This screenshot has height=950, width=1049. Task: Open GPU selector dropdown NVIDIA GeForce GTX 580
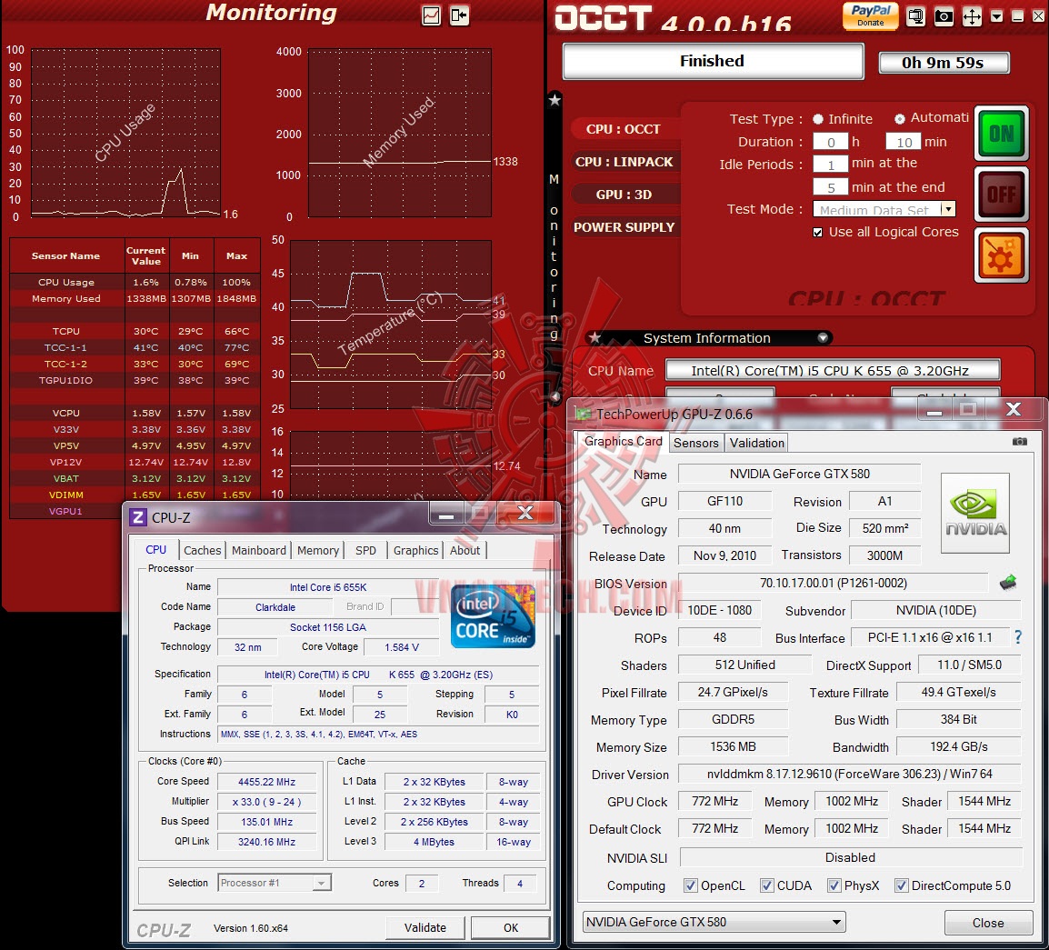(714, 922)
